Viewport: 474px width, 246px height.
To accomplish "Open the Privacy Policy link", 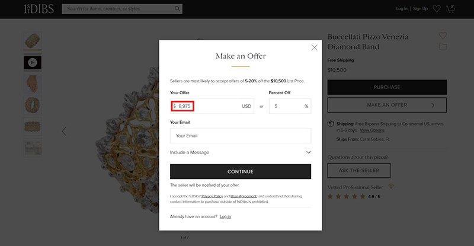I will tap(212, 196).
